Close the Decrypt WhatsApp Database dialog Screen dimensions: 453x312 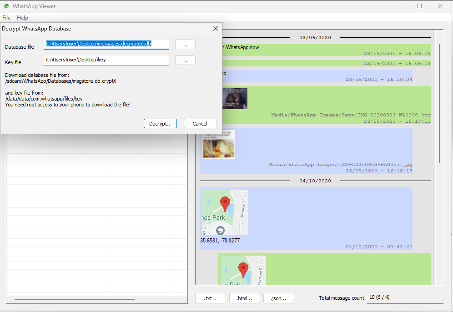(x=216, y=28)
